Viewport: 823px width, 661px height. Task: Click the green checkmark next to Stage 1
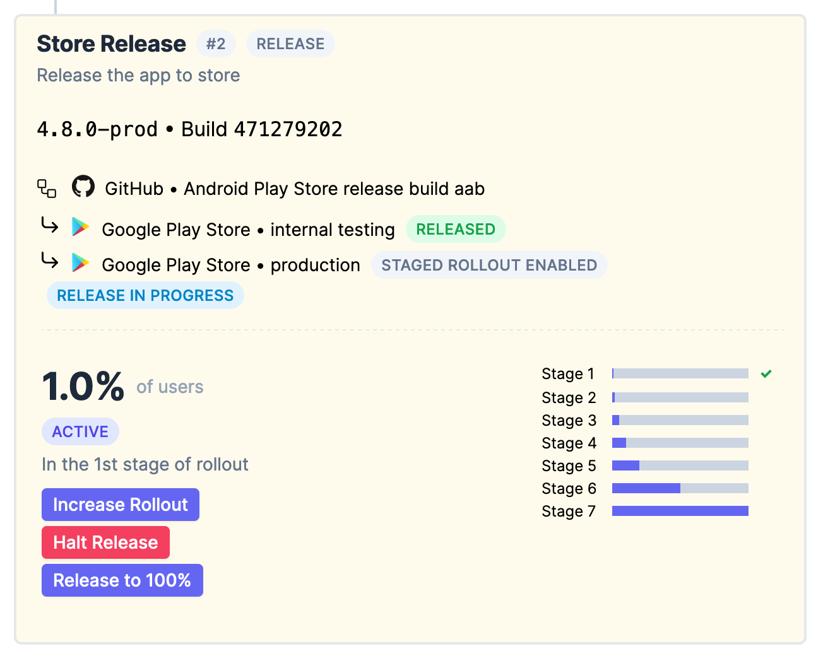766,374
